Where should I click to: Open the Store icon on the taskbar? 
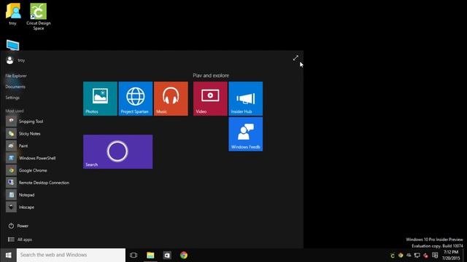(167, 255)
